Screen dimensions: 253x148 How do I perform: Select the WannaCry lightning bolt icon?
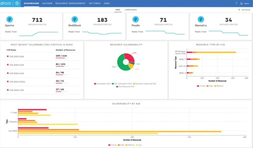pos(201,19)
